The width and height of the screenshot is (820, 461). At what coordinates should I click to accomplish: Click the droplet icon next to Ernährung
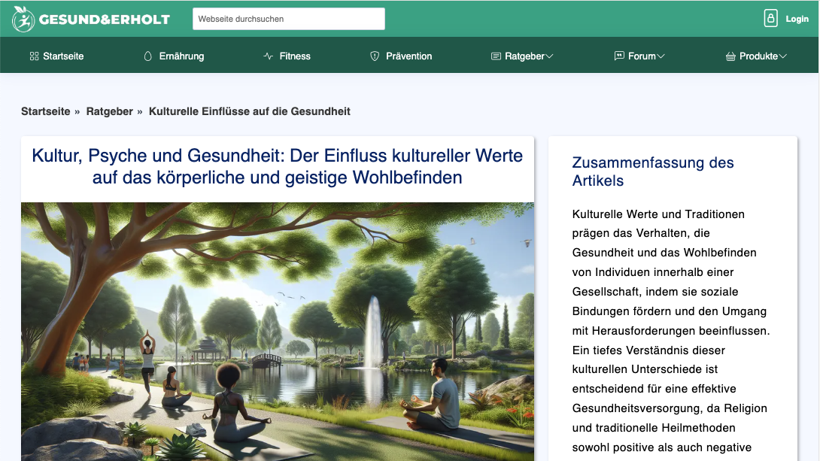[147, 55]
